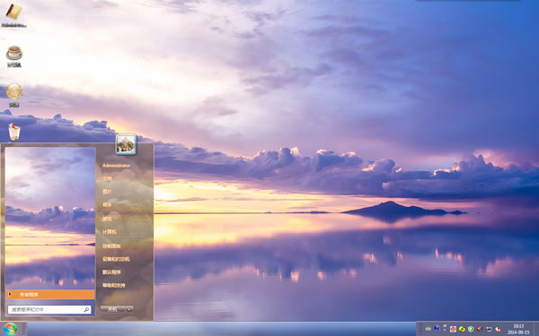Open 图片 (Pictures) in Start menu
This screenshot has height=336, width=539.
pos(107,192)
